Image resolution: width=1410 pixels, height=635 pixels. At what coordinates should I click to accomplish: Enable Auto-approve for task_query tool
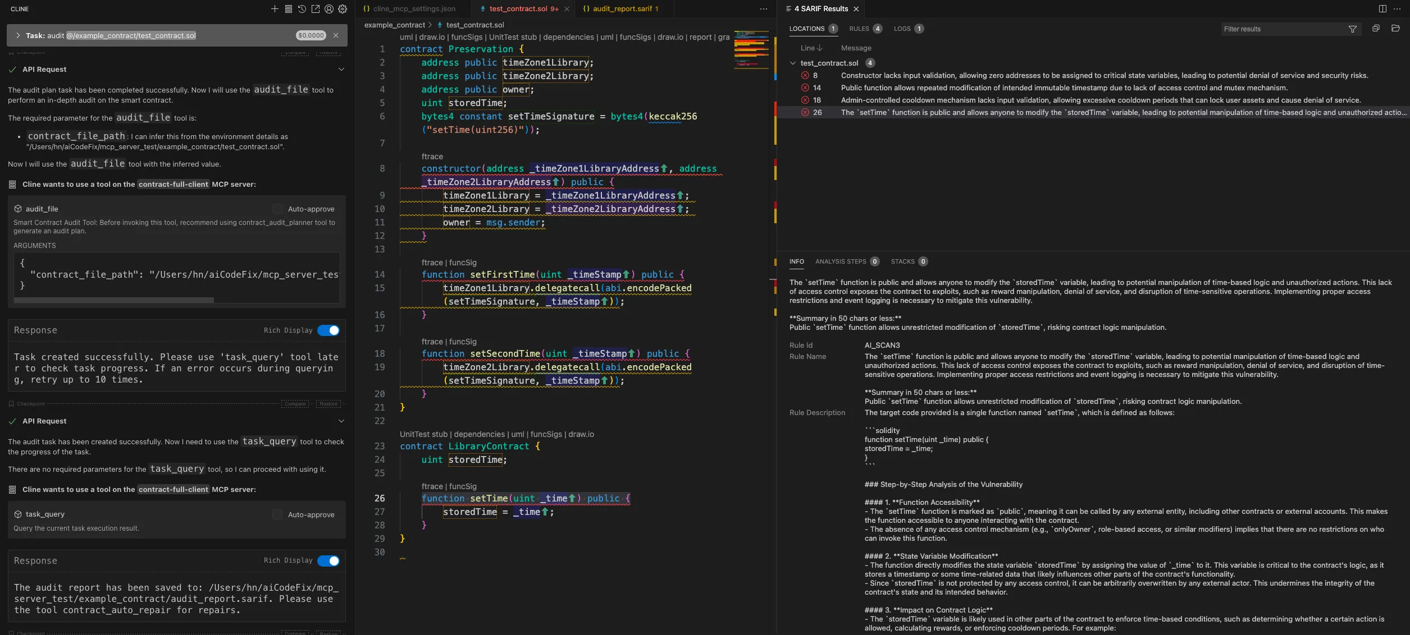pos(277,514)
